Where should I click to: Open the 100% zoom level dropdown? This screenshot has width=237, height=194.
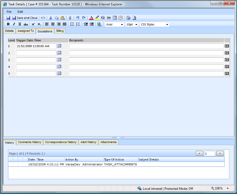(x=228, y=188)
